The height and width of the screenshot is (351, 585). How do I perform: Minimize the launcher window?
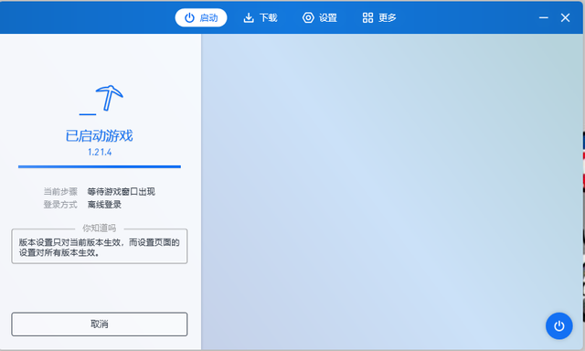point(544,17)
